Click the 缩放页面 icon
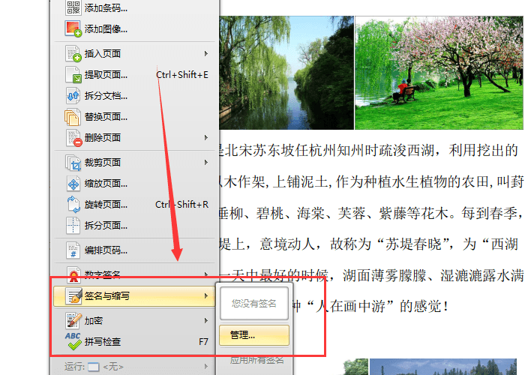 [73, 184]
